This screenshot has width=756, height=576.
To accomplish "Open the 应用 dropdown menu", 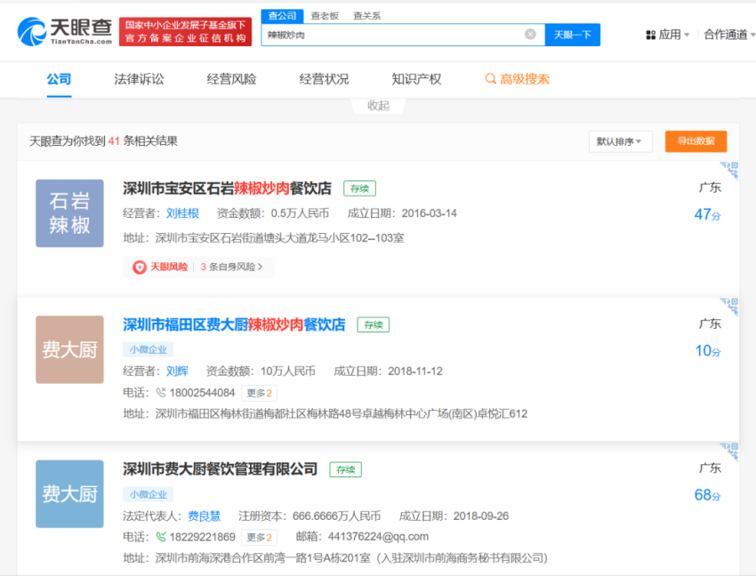I will pos(668,35).
